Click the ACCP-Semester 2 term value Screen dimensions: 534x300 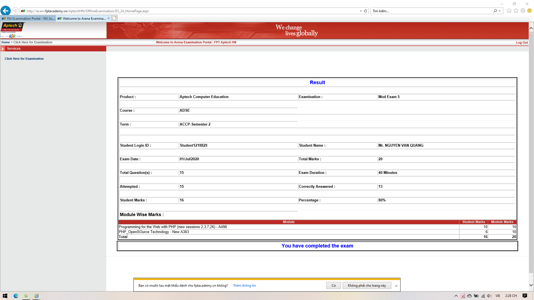[x=195, y=124]
